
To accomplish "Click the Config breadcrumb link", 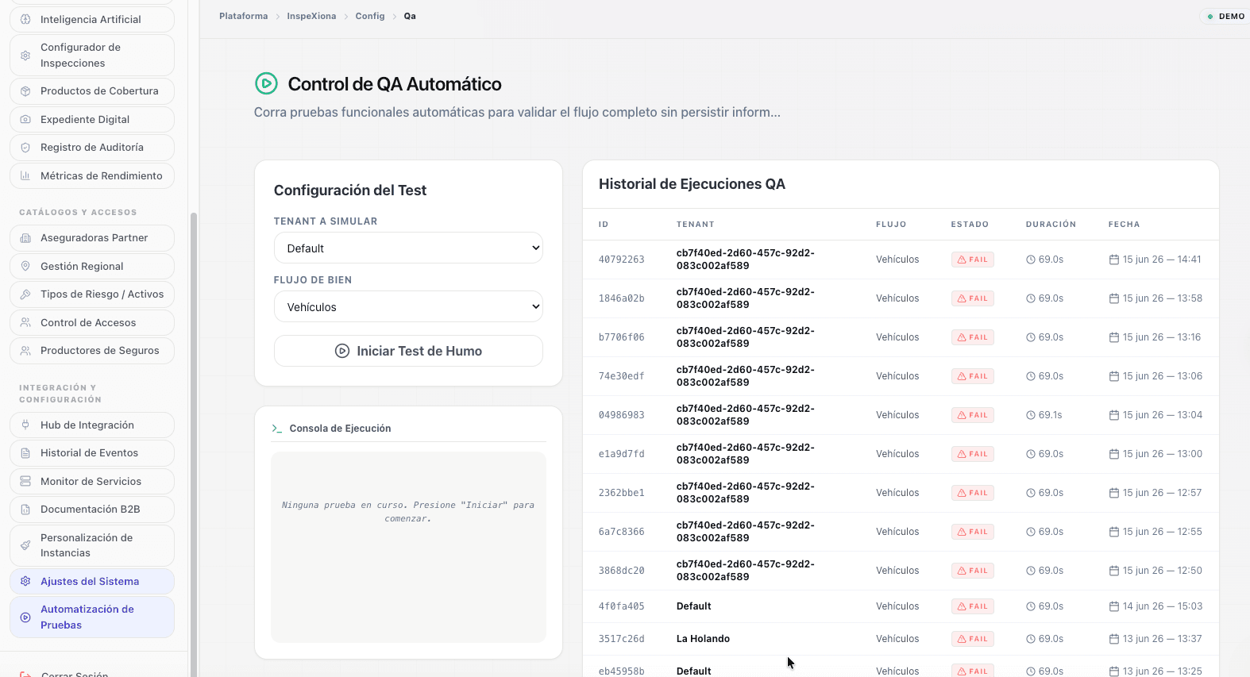I will (x=370, y=16).
